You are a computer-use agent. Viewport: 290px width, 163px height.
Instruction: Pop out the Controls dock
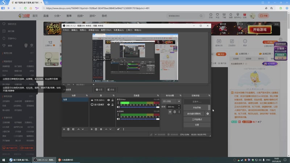[209, 96]
